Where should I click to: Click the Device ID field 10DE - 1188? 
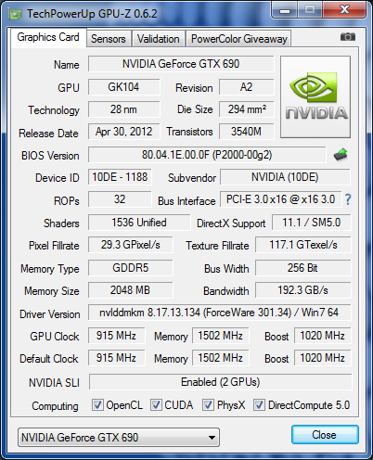pyautogui.click(x=120, y=177)
